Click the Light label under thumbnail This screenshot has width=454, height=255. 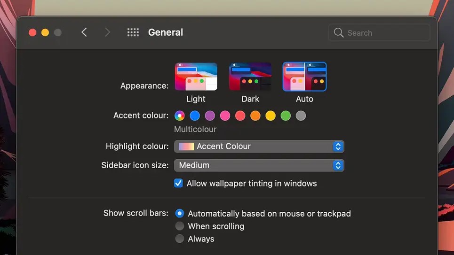[x=196, y=99]
